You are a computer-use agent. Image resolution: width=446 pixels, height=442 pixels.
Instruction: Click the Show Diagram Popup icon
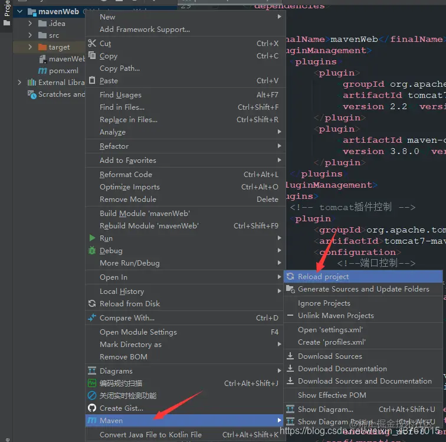point(290,421)
